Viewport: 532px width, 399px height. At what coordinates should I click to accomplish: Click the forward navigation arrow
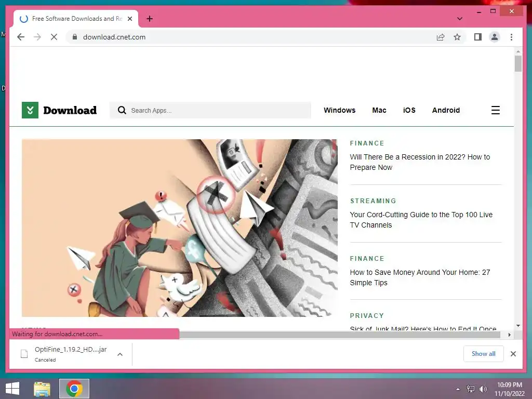tap(37, 37)
